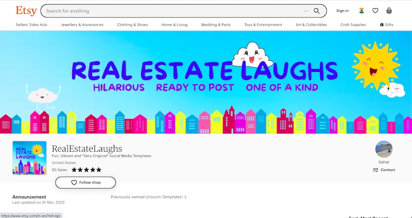This screenshot has width=412, height=218.
Task: Open Home & Living category
Action: tap(175, 25)
